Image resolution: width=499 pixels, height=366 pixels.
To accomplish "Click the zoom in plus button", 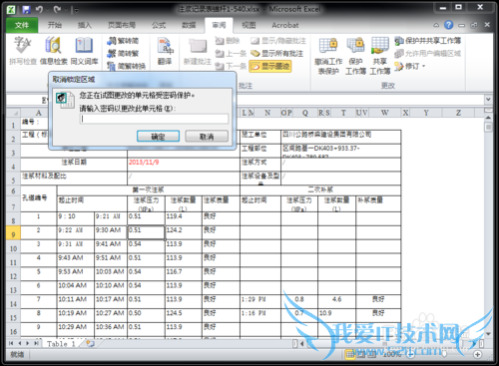I will coord(477,355).
